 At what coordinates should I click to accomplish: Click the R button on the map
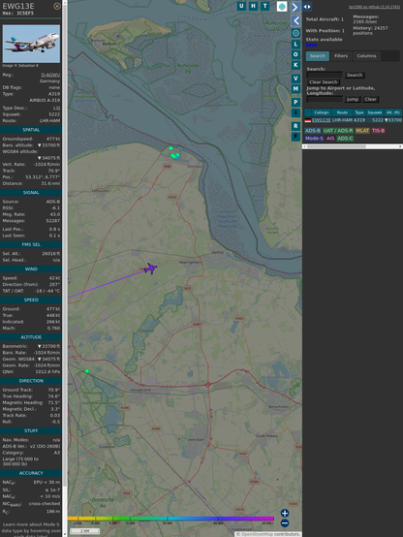[295, 126]
